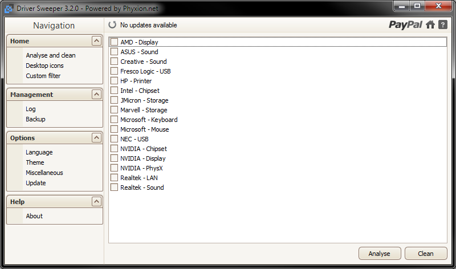
Task: Open the PayPal donate link
Action: click(405, 25)
